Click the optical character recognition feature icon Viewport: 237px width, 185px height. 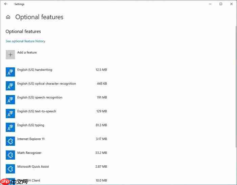tap(10, 86)
